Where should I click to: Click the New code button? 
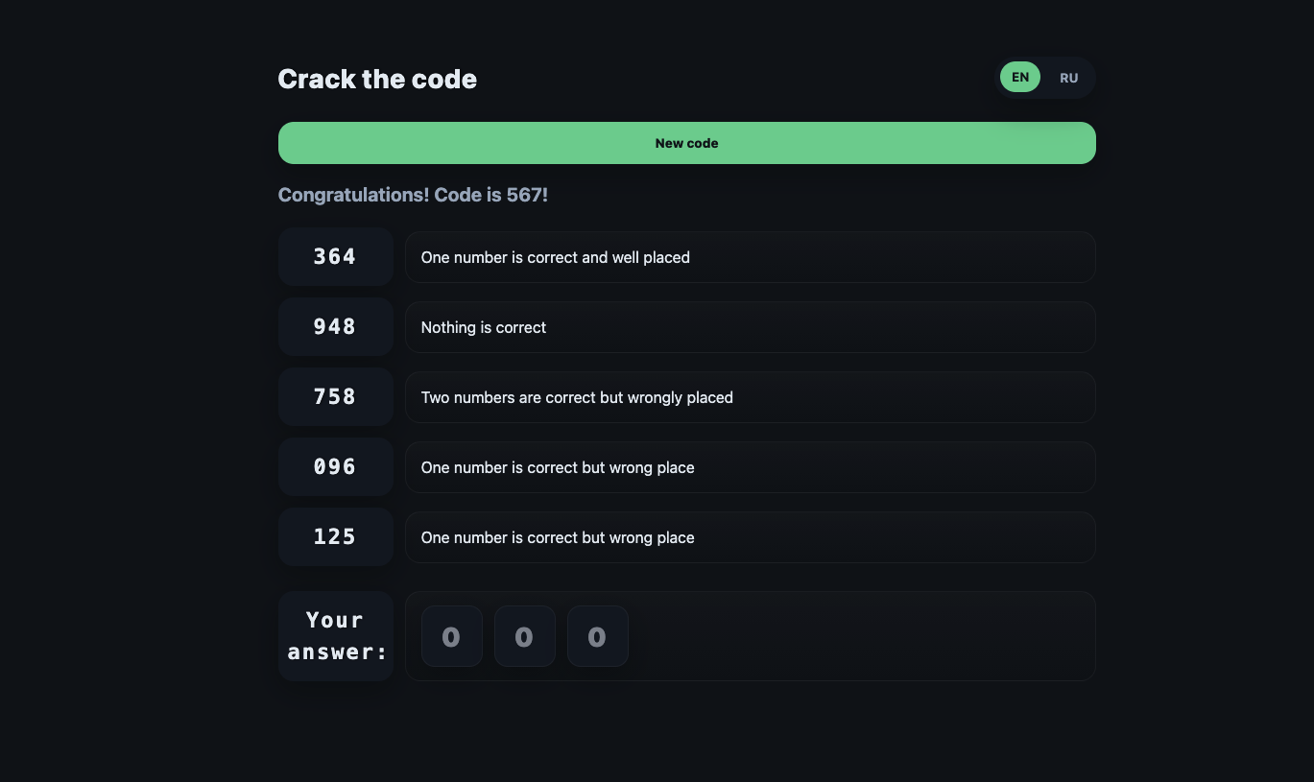[x=686, y=143]
